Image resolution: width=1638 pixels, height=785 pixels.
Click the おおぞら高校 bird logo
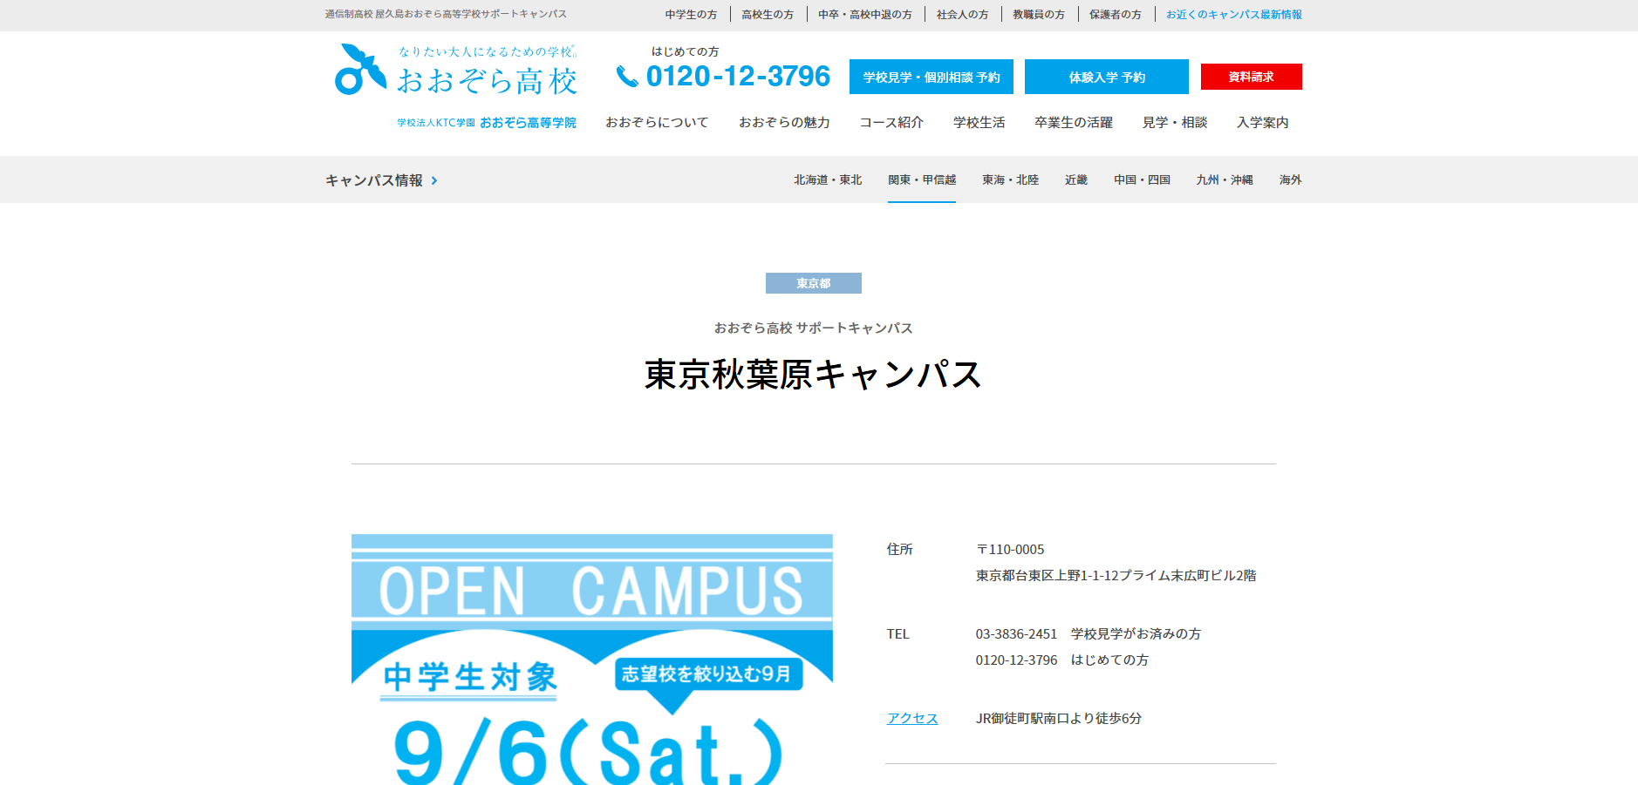tap(360, 69)
